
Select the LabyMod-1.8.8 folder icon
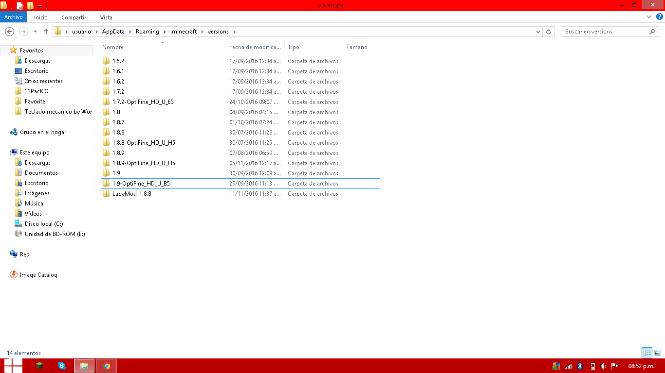click(x=107, y=194)
